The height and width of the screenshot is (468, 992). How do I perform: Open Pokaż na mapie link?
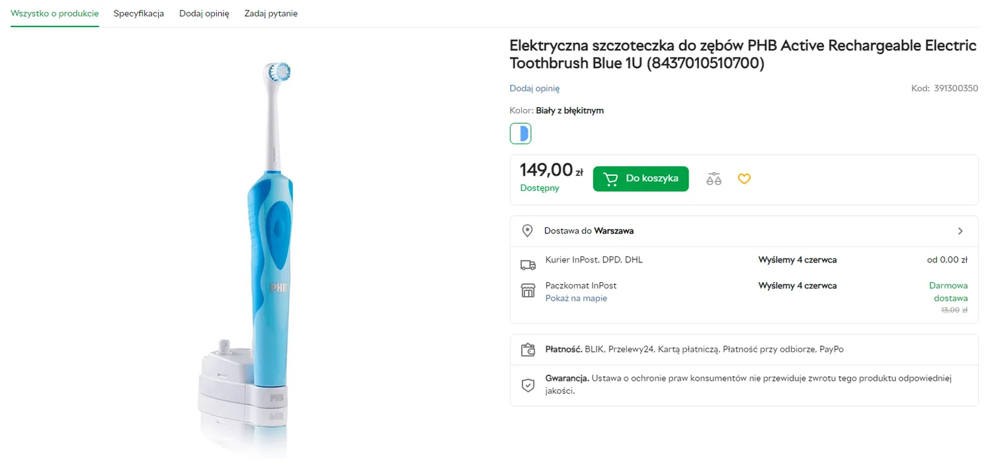pos(576,298)
